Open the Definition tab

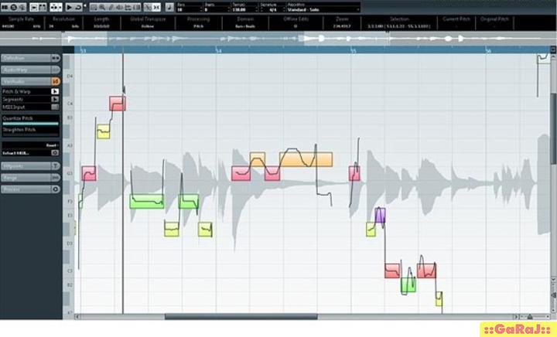30,58
